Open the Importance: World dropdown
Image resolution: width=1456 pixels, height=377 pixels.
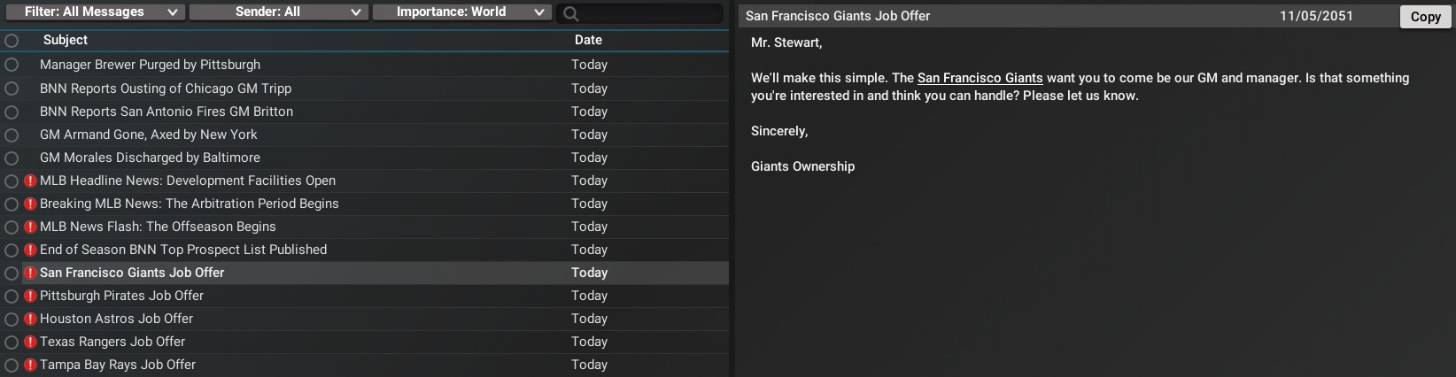(x=461, y=12)
